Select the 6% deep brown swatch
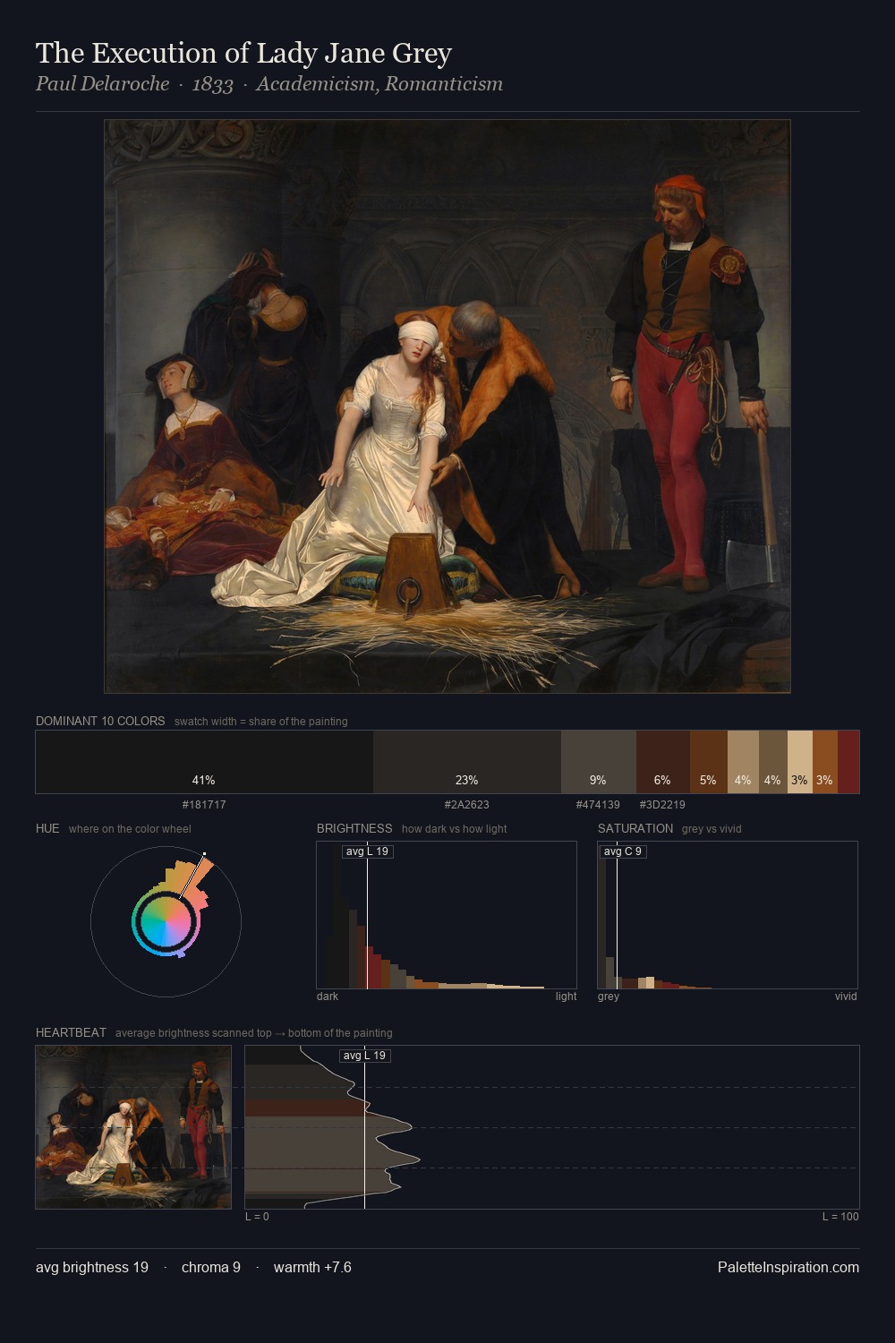 click(663, 762)
